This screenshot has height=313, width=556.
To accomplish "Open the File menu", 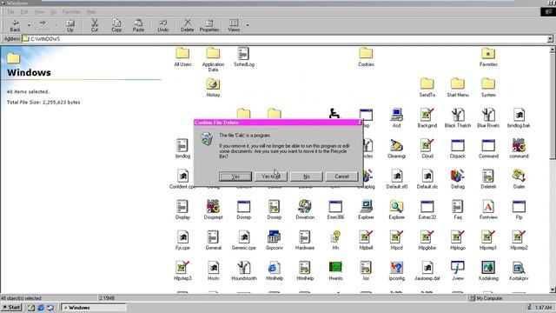I will [x=11, y=12].
